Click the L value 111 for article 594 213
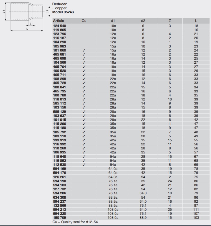 coord(196,210)
